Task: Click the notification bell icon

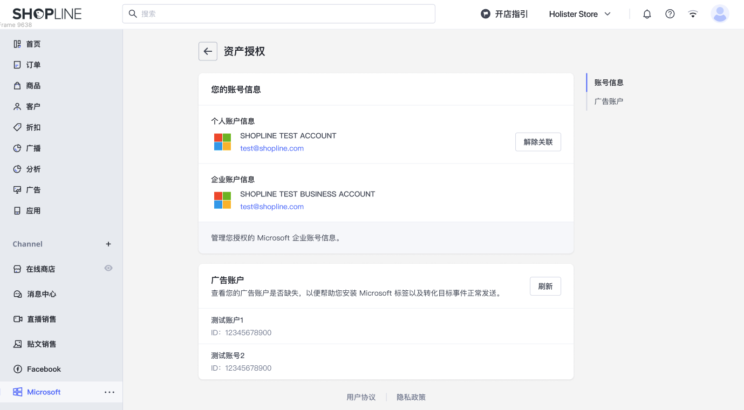Action: click(x=647, y=14)
